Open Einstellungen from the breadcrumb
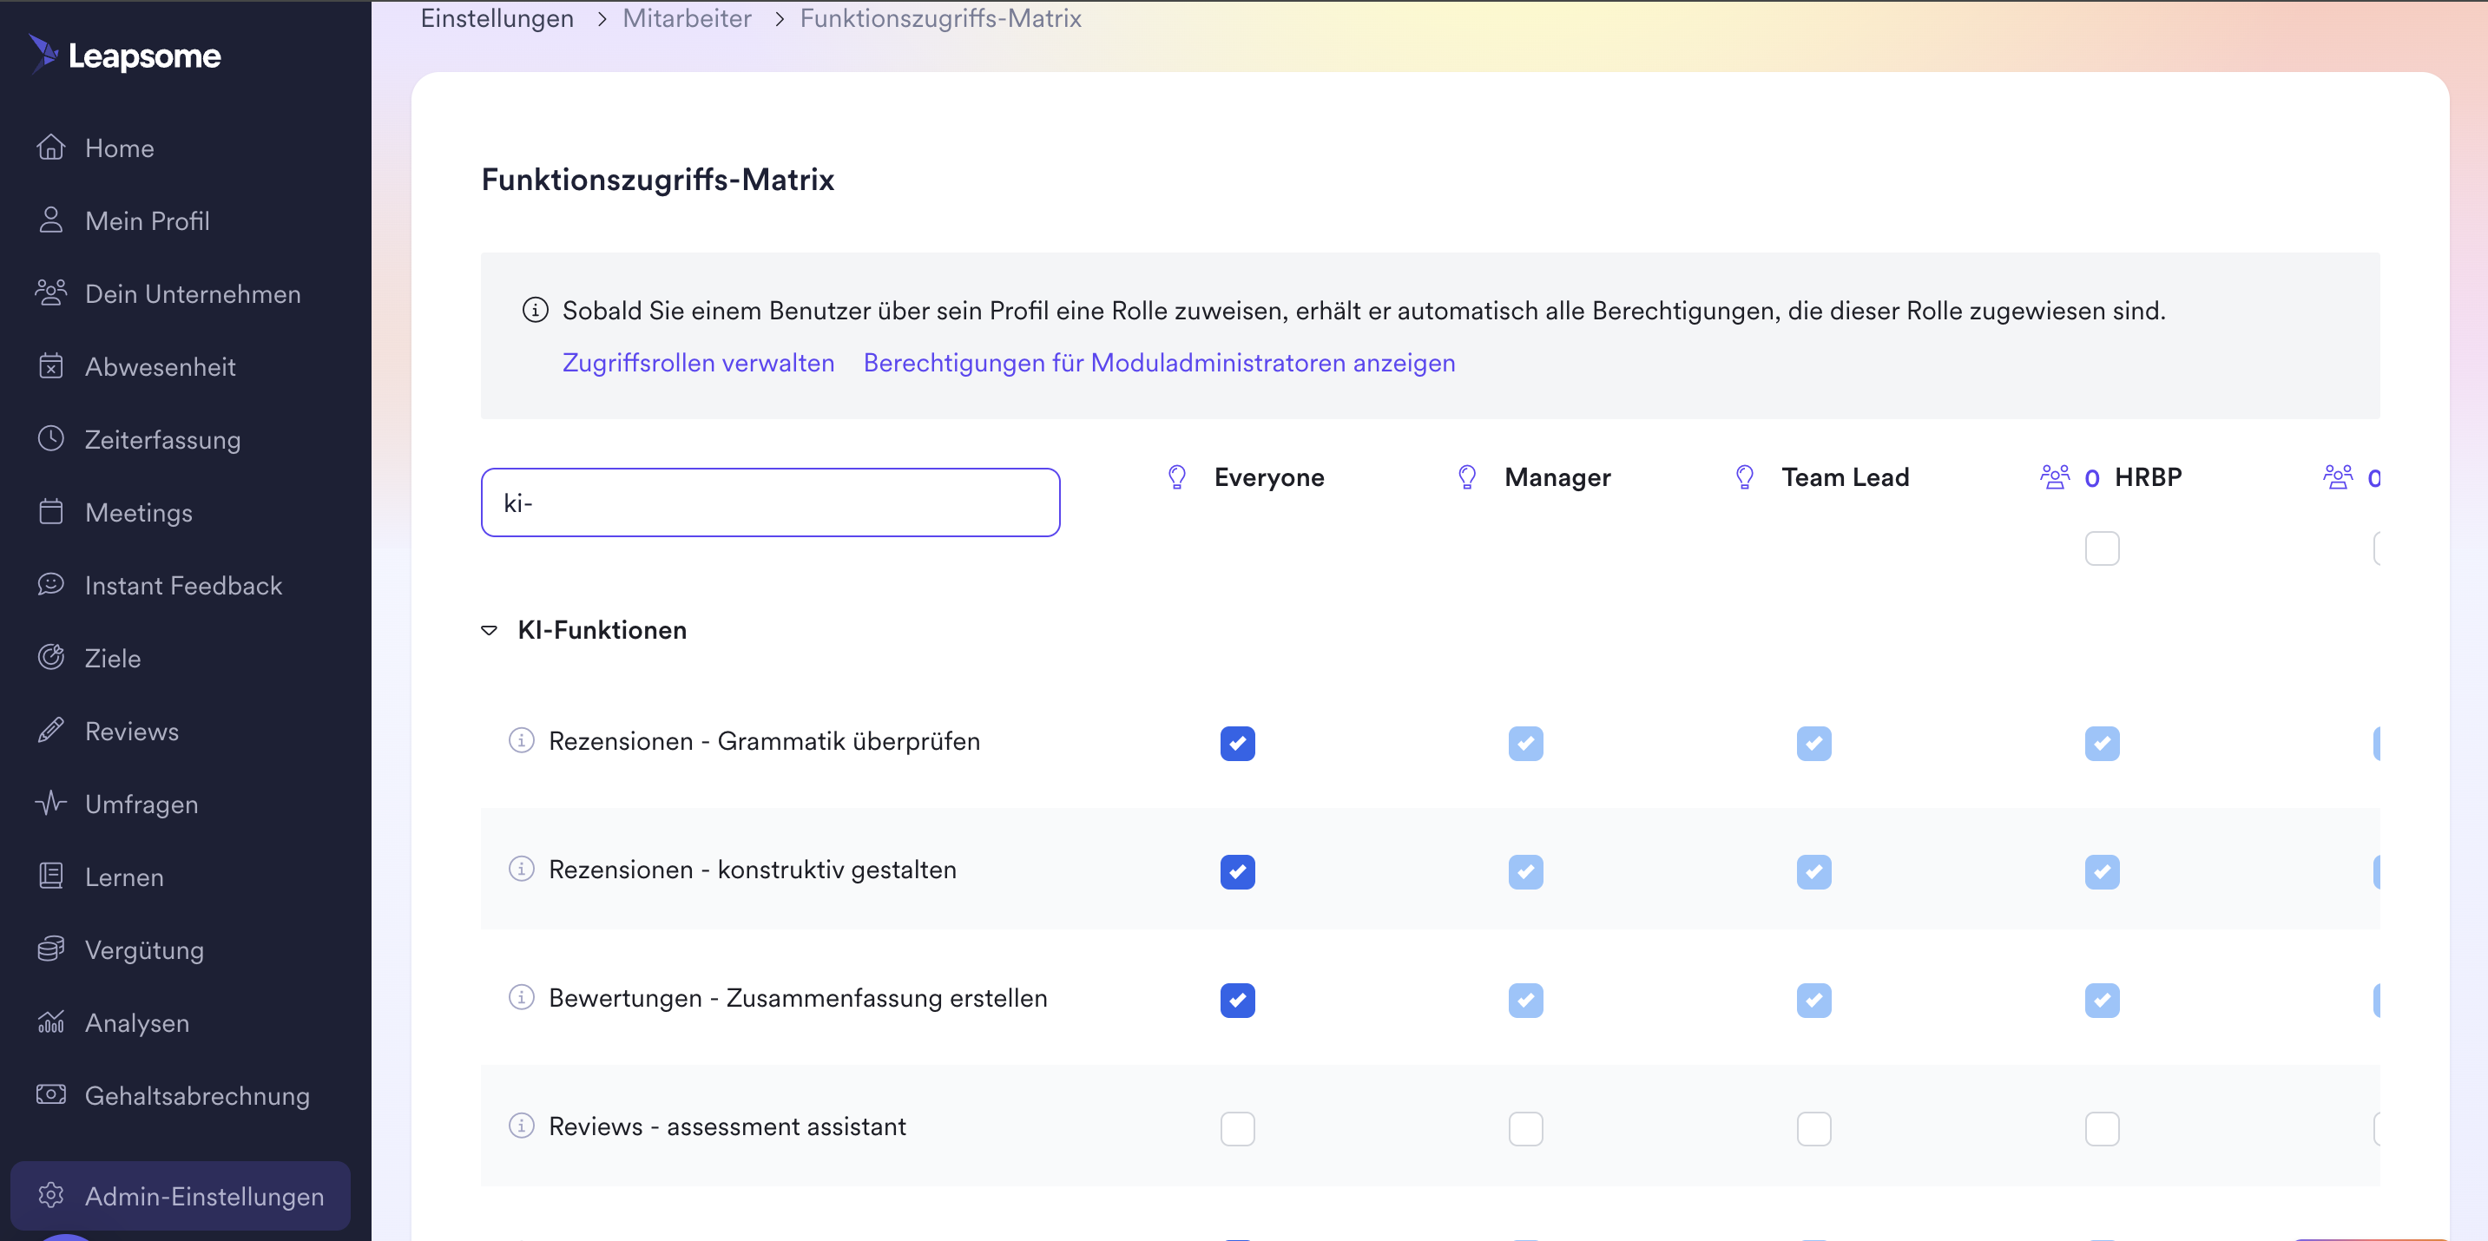Image resolution: width=2488 pixels, height=1241 pixels. (x=497, y=17)
